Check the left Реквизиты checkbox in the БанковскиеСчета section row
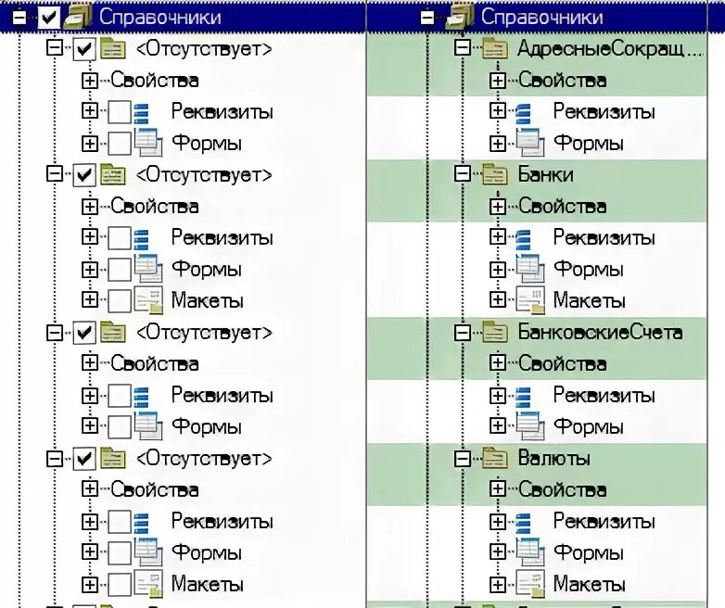Viewport: 725px width, 608px height. point(120,397)
